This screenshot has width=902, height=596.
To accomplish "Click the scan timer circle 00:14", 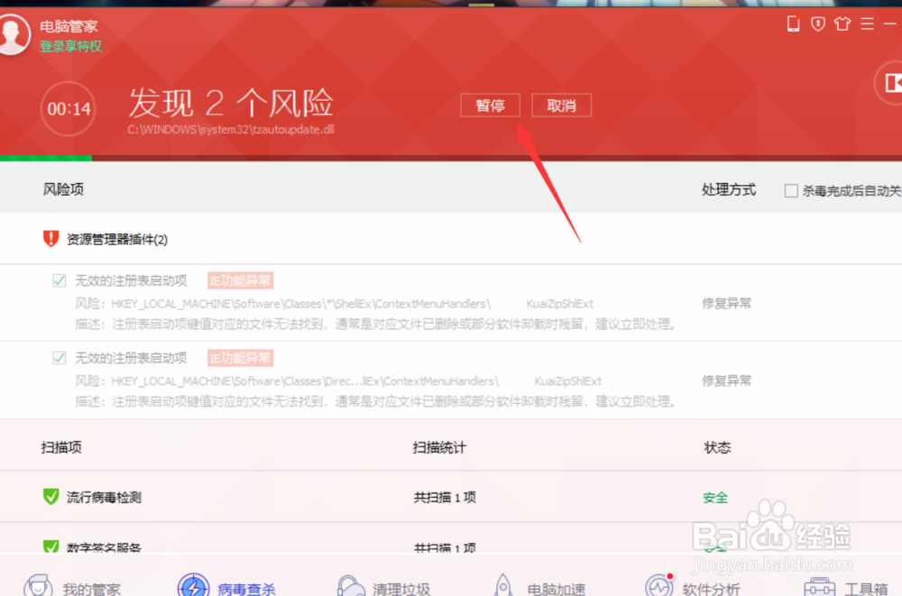I will point(69,109).
